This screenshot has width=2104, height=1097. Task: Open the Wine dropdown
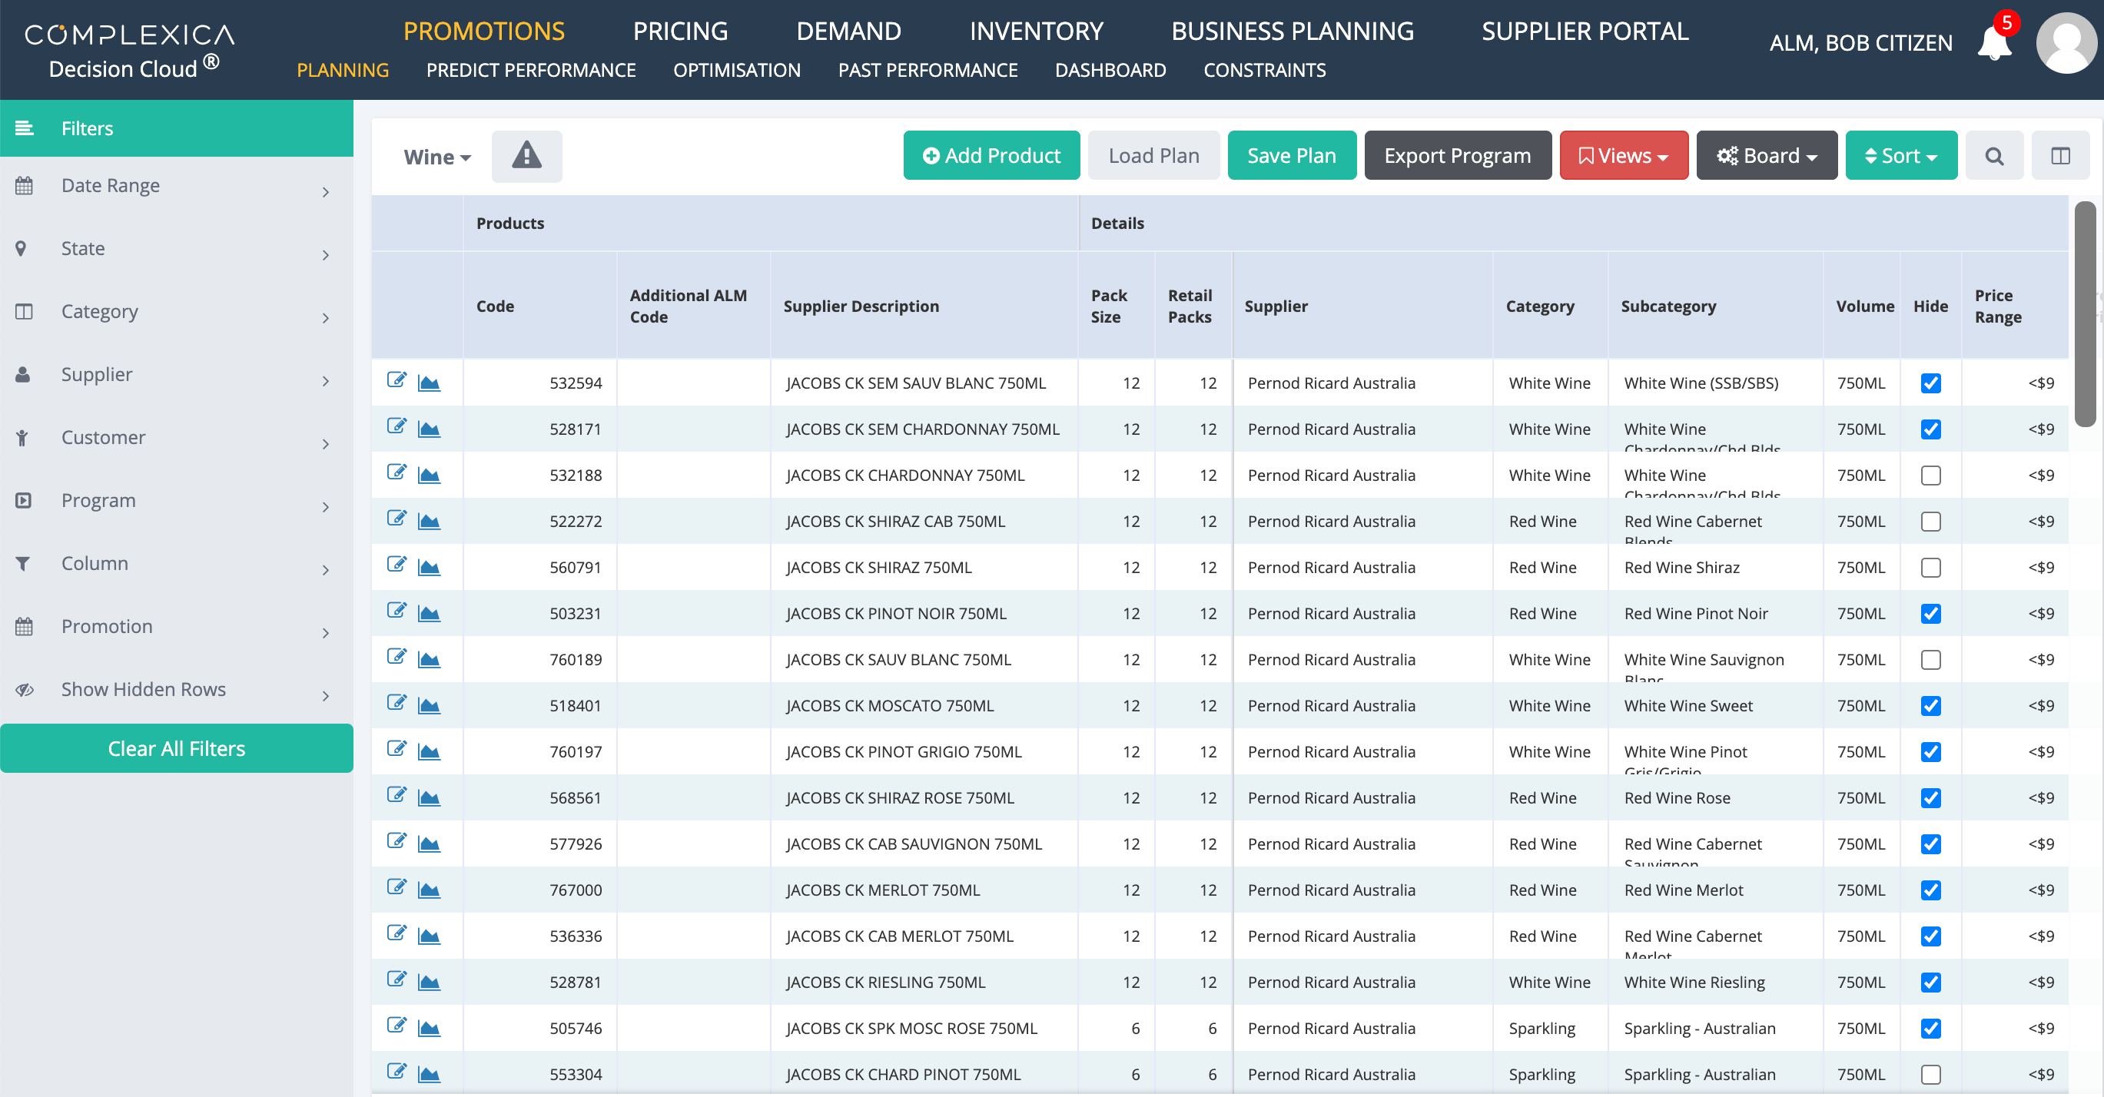[437, 157]
